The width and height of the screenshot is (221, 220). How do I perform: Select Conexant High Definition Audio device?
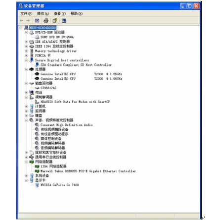[67, 125]
